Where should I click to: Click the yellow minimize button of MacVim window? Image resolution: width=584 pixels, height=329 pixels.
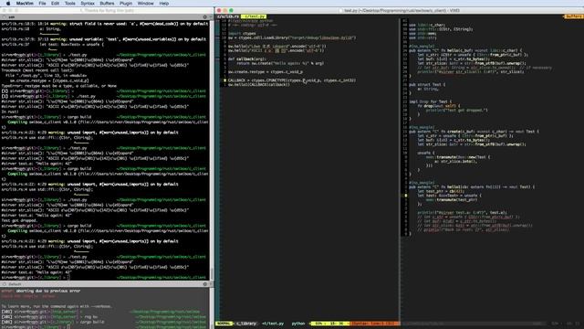click(225, 10)
